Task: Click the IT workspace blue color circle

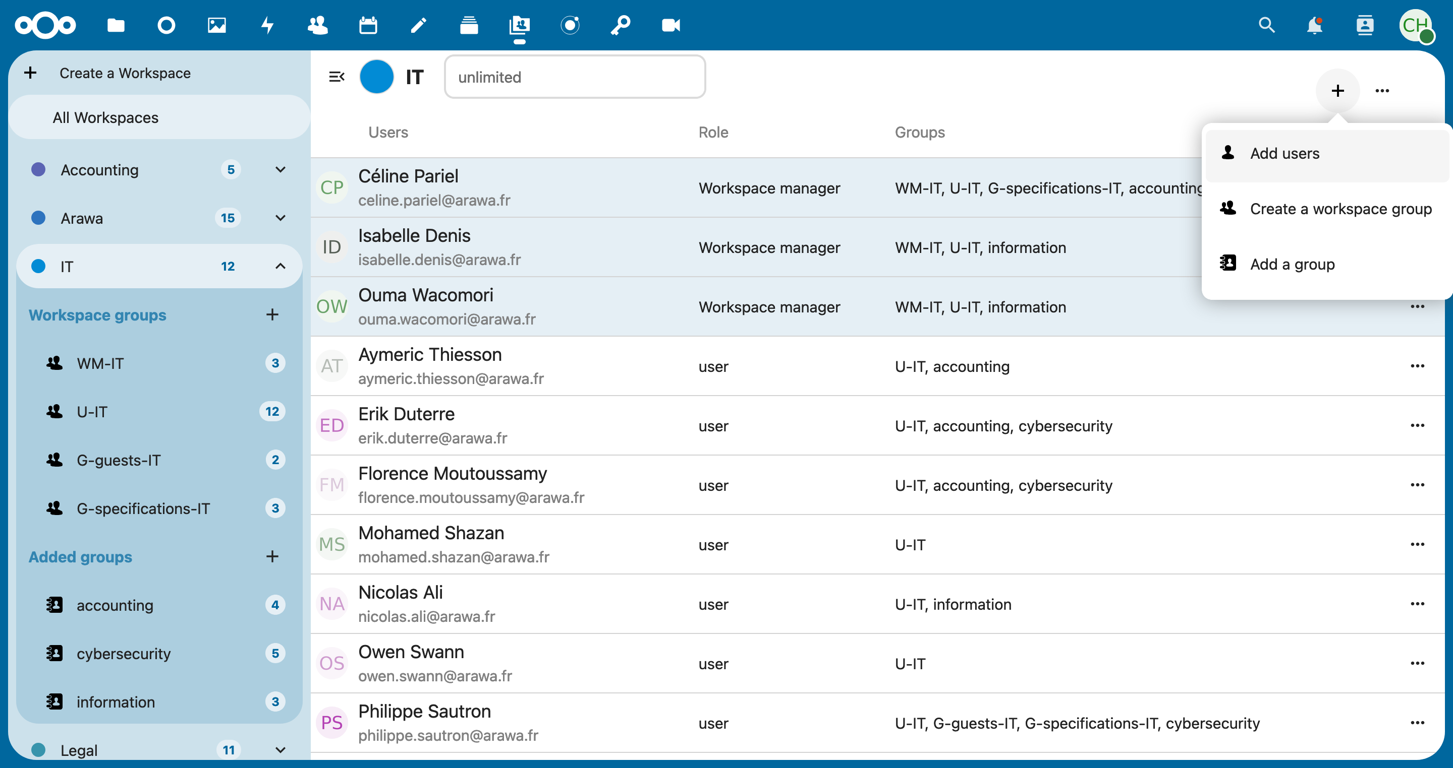Action: pyautogui.click(x=377, y=77)
